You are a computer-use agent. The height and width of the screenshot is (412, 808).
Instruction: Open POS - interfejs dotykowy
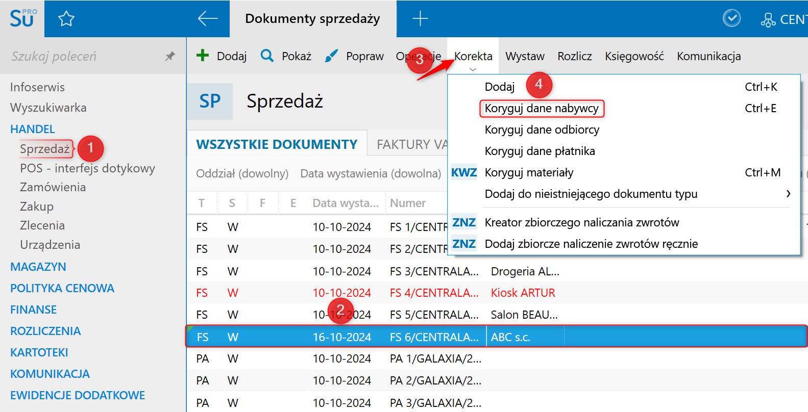(87, 168)
